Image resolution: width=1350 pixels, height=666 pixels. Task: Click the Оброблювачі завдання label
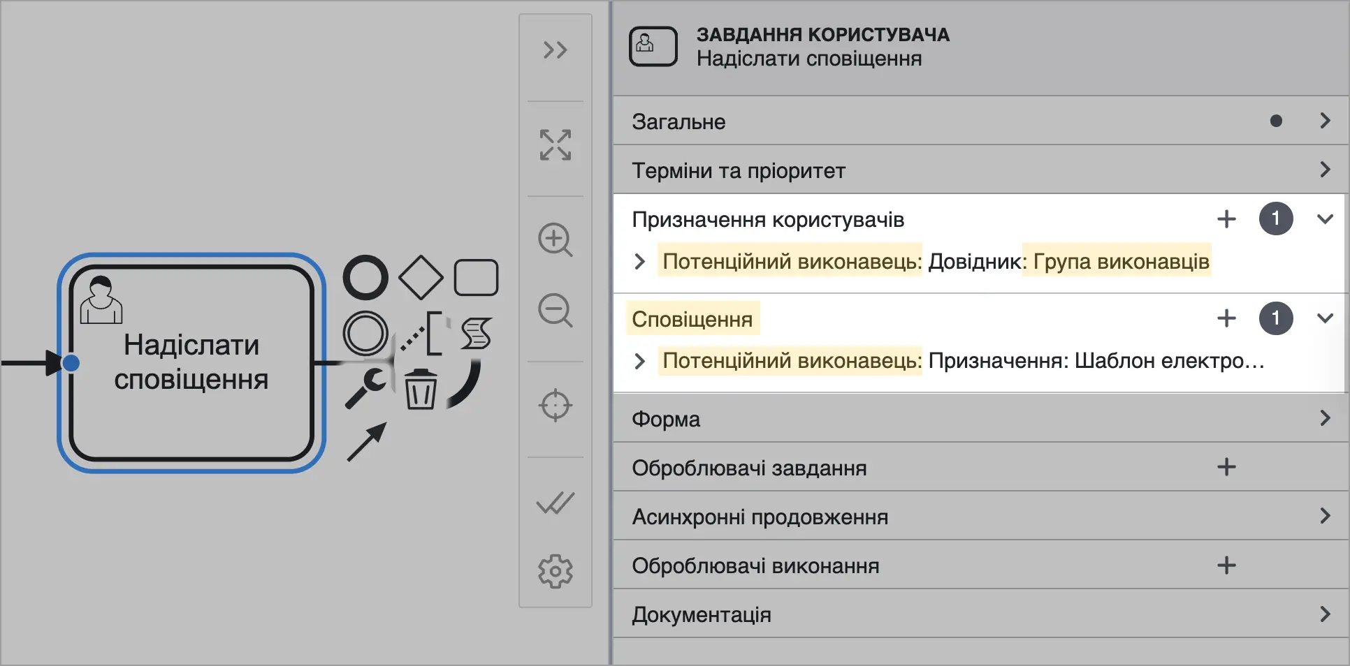[x=749, y=468]
